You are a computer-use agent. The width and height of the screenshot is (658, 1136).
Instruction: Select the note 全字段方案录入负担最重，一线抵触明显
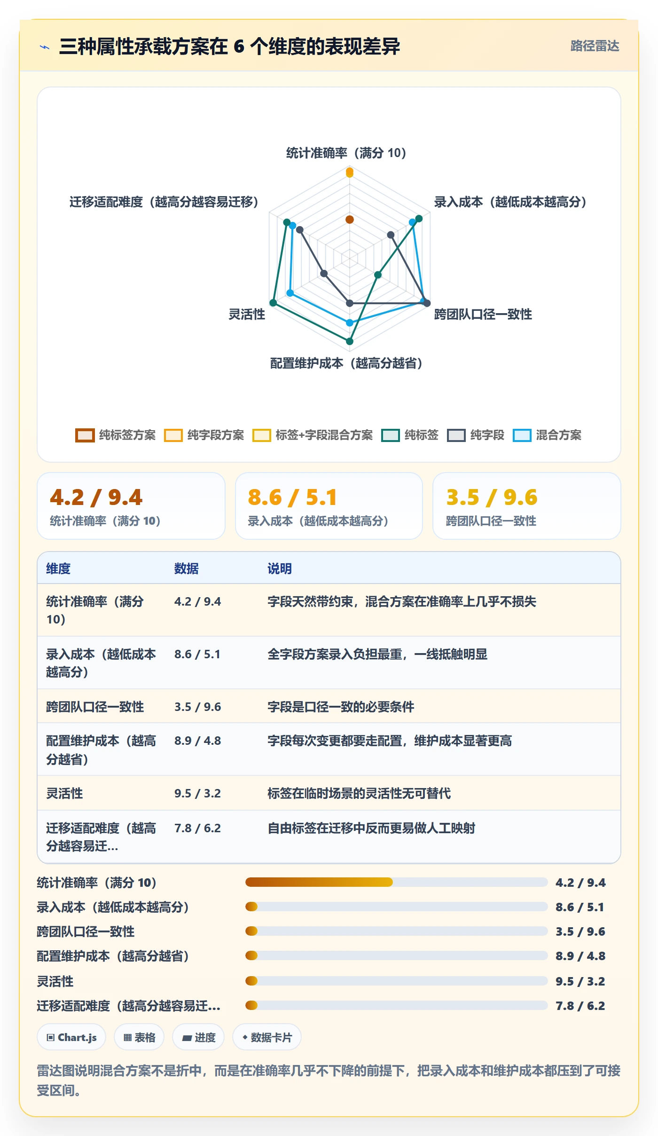(x=377, y=654)
